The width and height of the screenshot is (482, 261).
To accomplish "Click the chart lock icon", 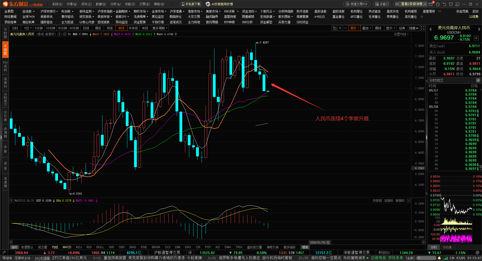I will point(334,28).
